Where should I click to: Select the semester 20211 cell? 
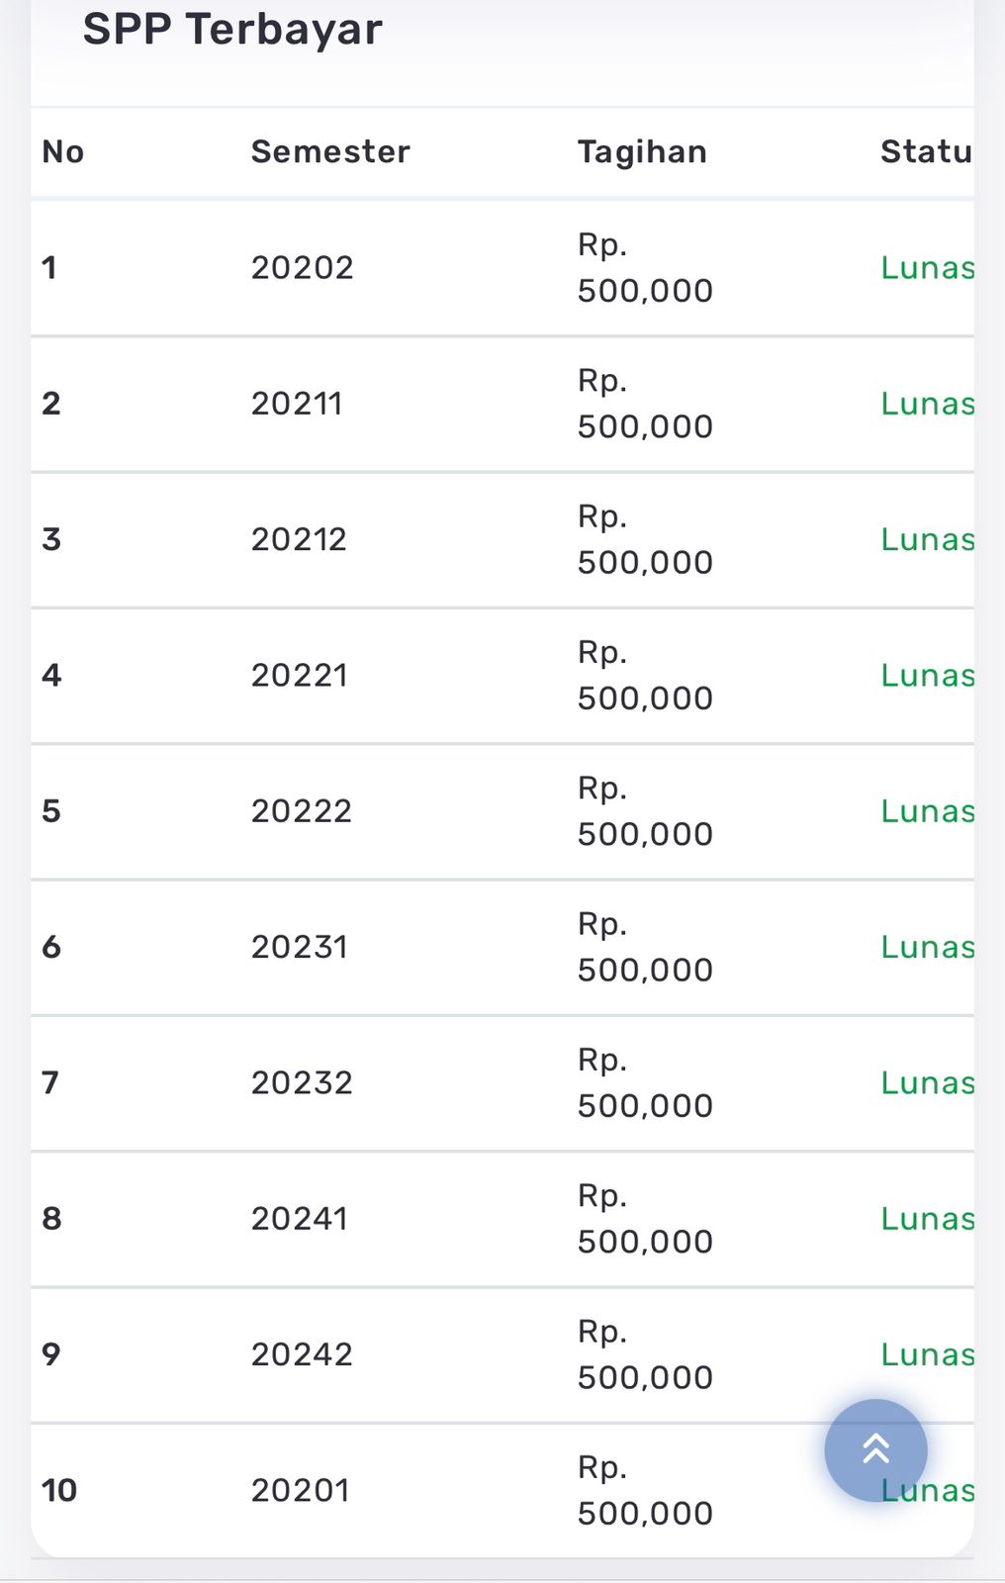[x=297, y=404]
